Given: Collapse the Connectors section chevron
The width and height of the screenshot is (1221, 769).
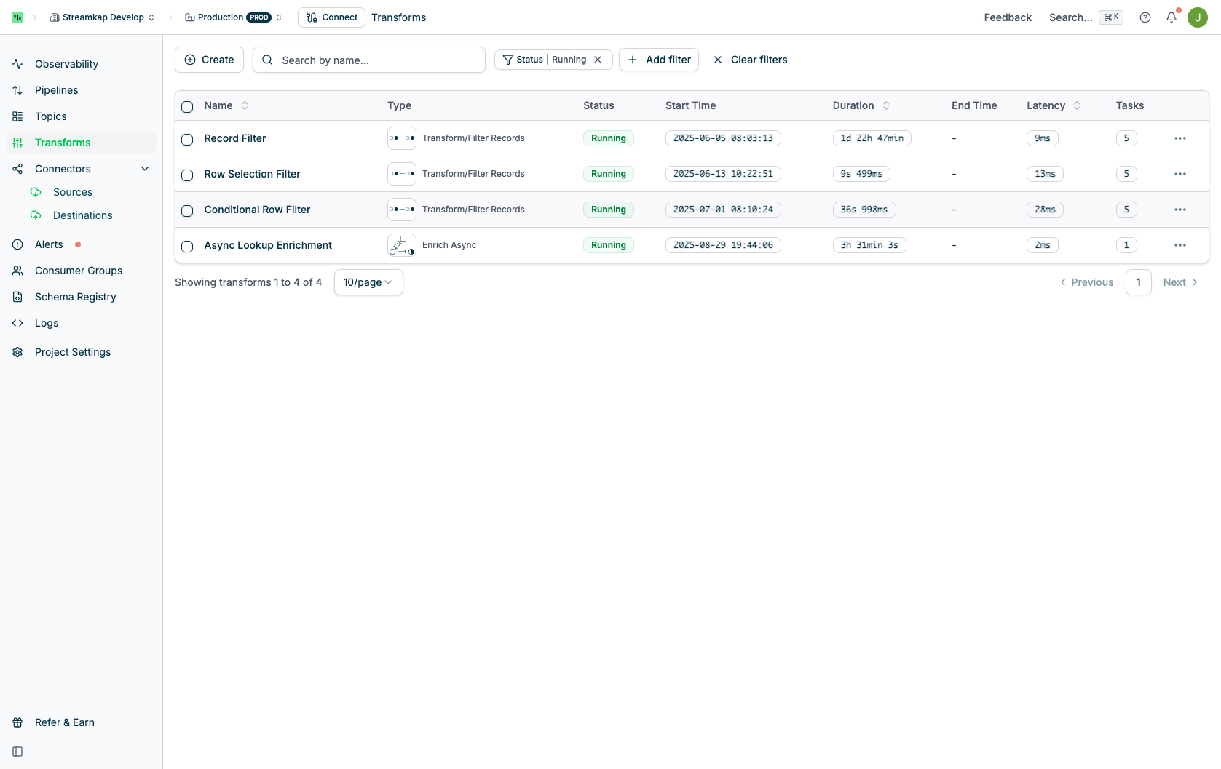Looking at the screenshot, I should pos(145,169).
